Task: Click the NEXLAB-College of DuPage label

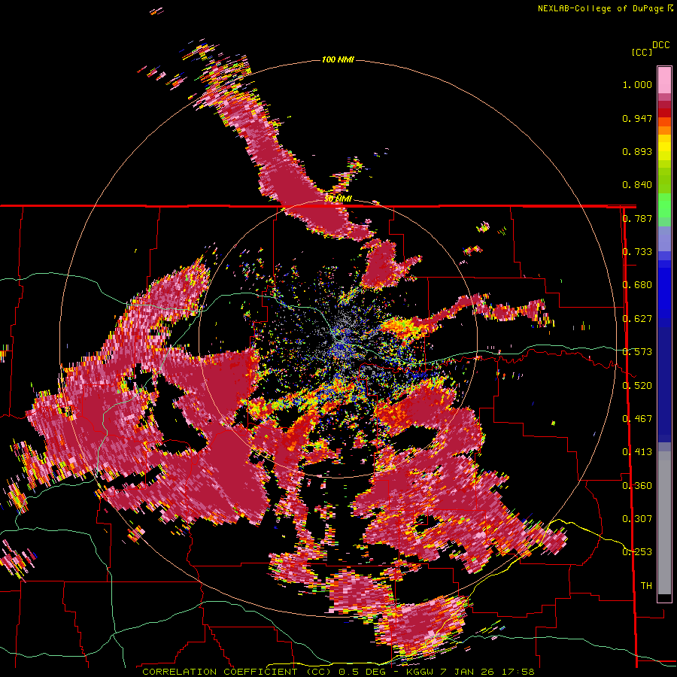Action: (x=600, y=8)
